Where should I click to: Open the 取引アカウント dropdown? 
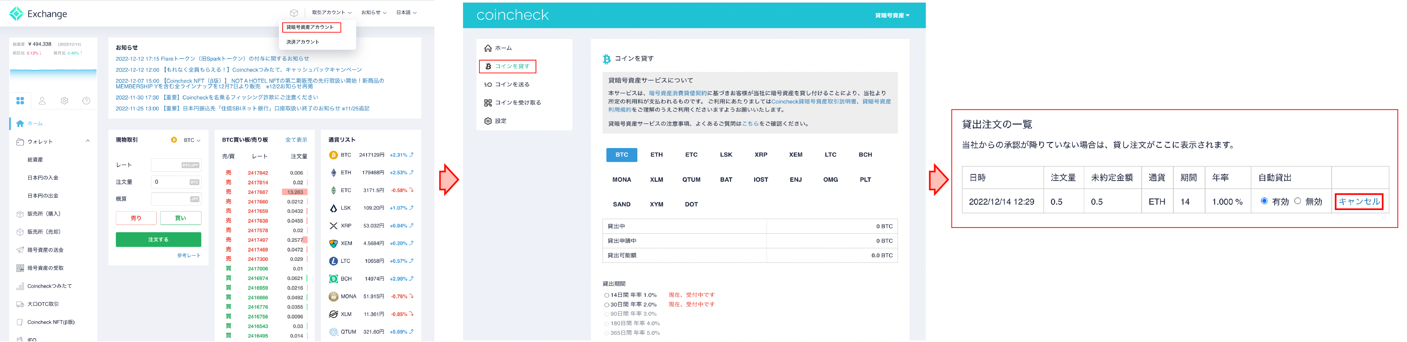(331, 13)
